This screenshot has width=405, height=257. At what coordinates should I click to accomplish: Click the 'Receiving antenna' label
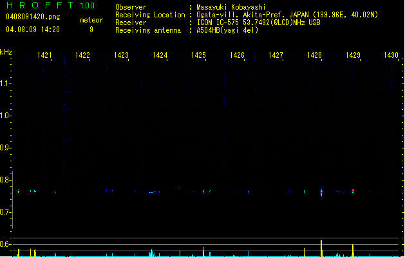tap(148, 30)
